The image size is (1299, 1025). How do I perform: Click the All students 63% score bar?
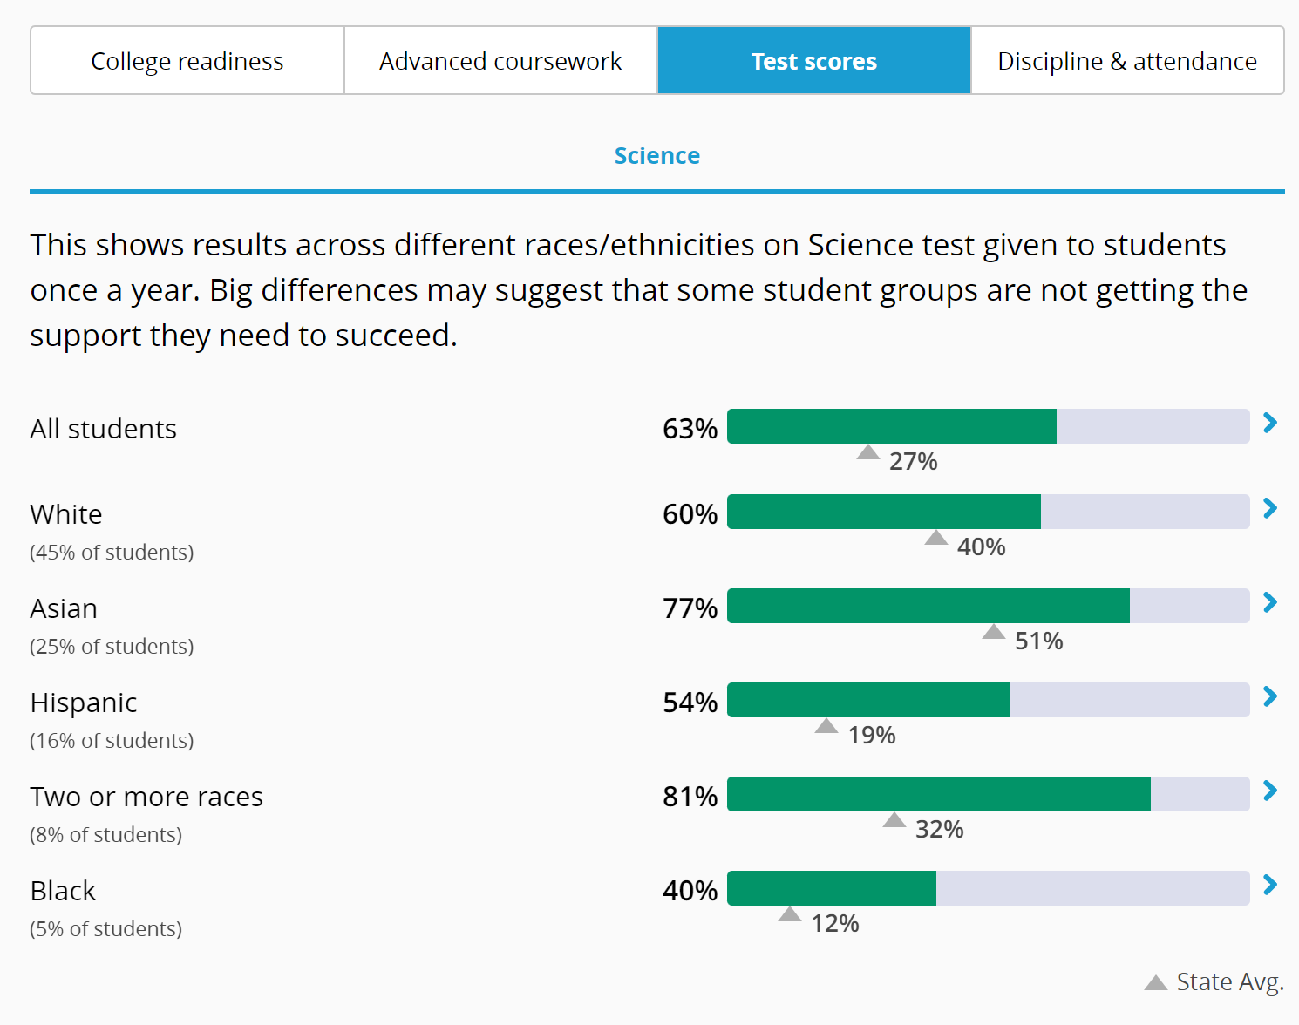tap(988, 426)
